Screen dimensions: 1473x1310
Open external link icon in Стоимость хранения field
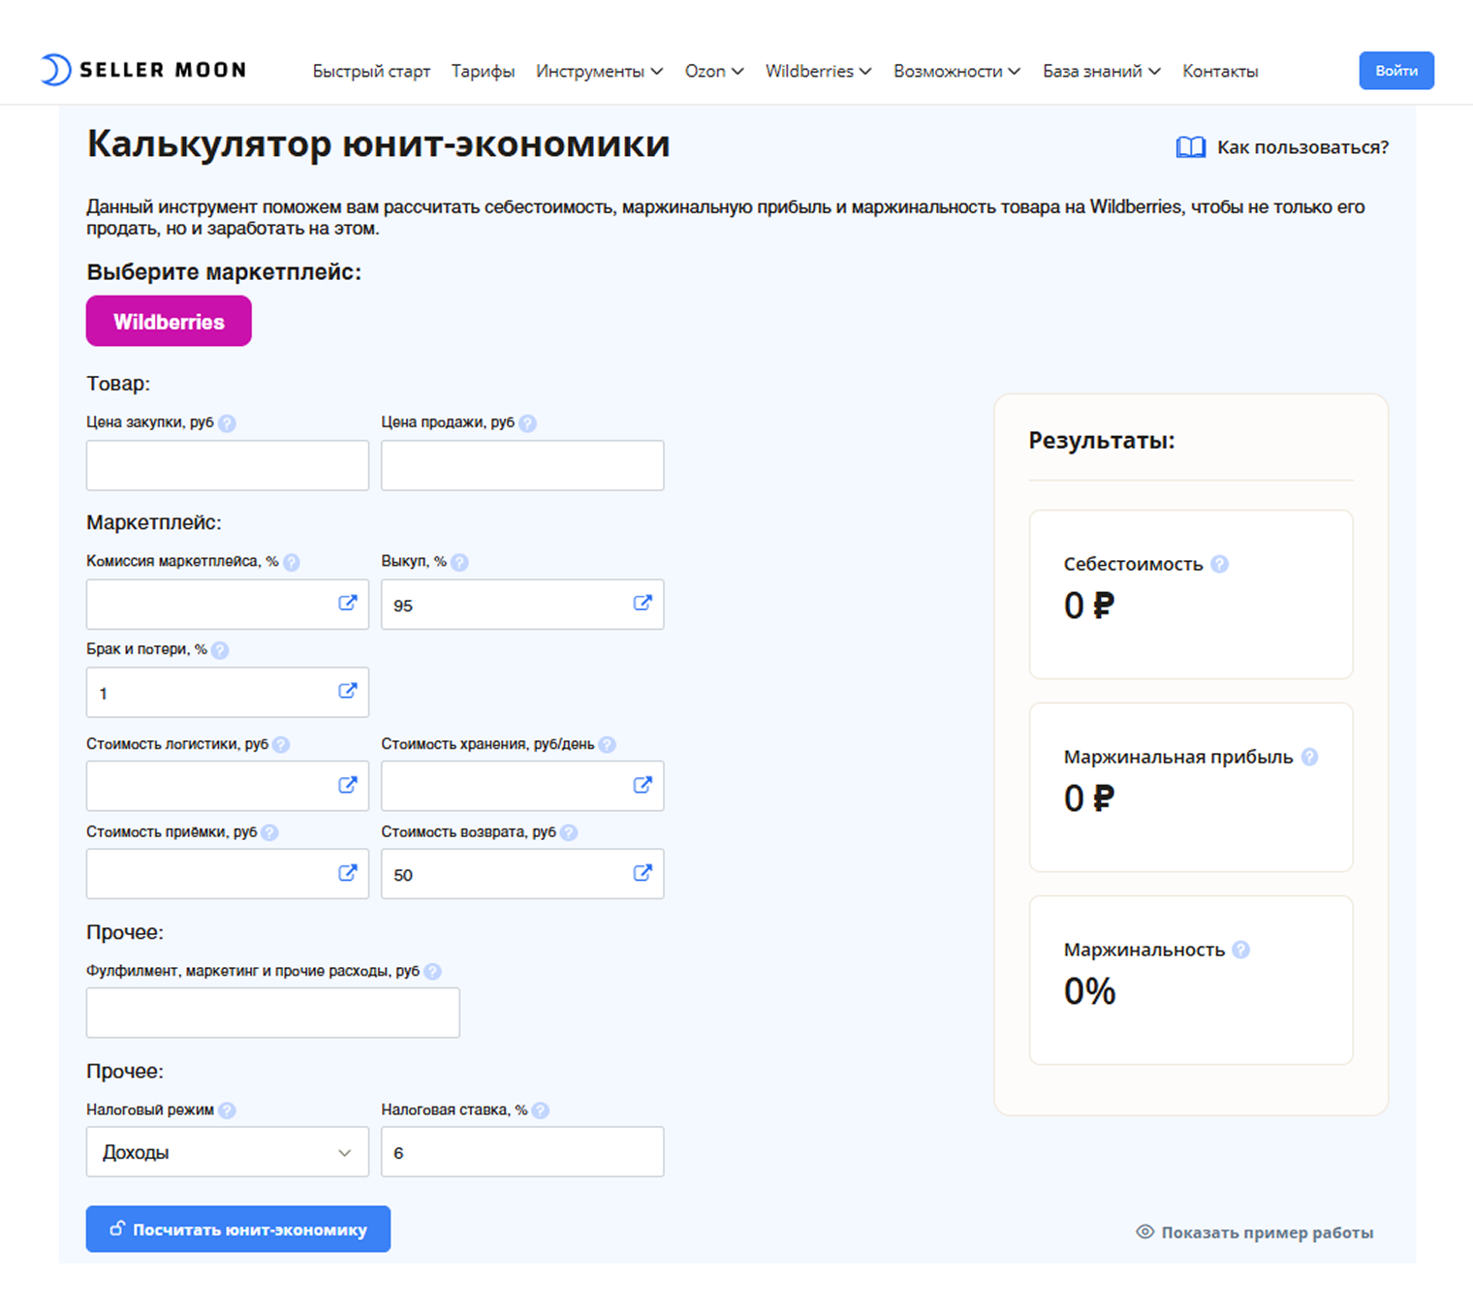tap(642, 785)
